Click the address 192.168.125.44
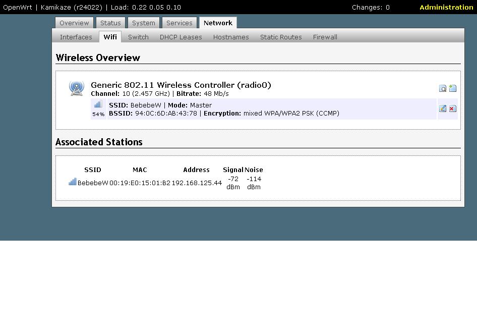 (x=197, y=183)
